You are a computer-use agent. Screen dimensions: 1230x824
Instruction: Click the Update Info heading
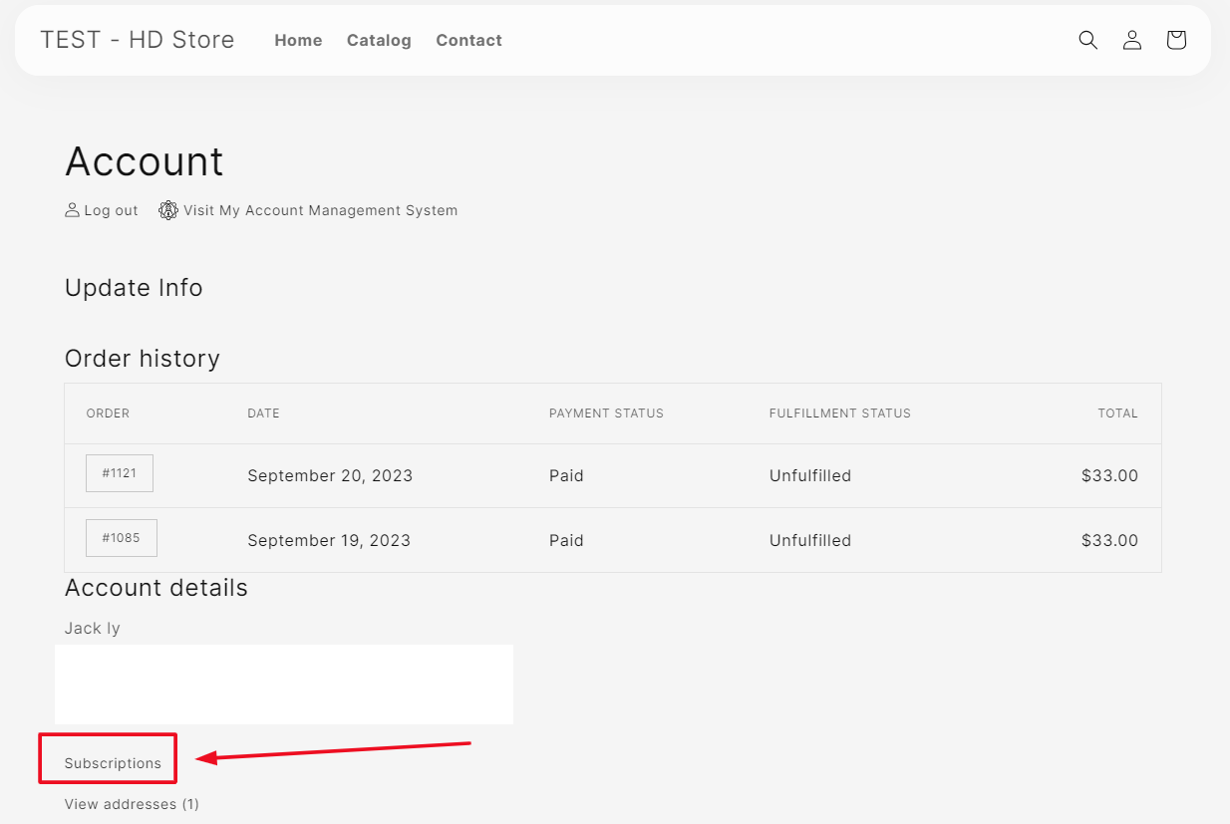(134, 288)
